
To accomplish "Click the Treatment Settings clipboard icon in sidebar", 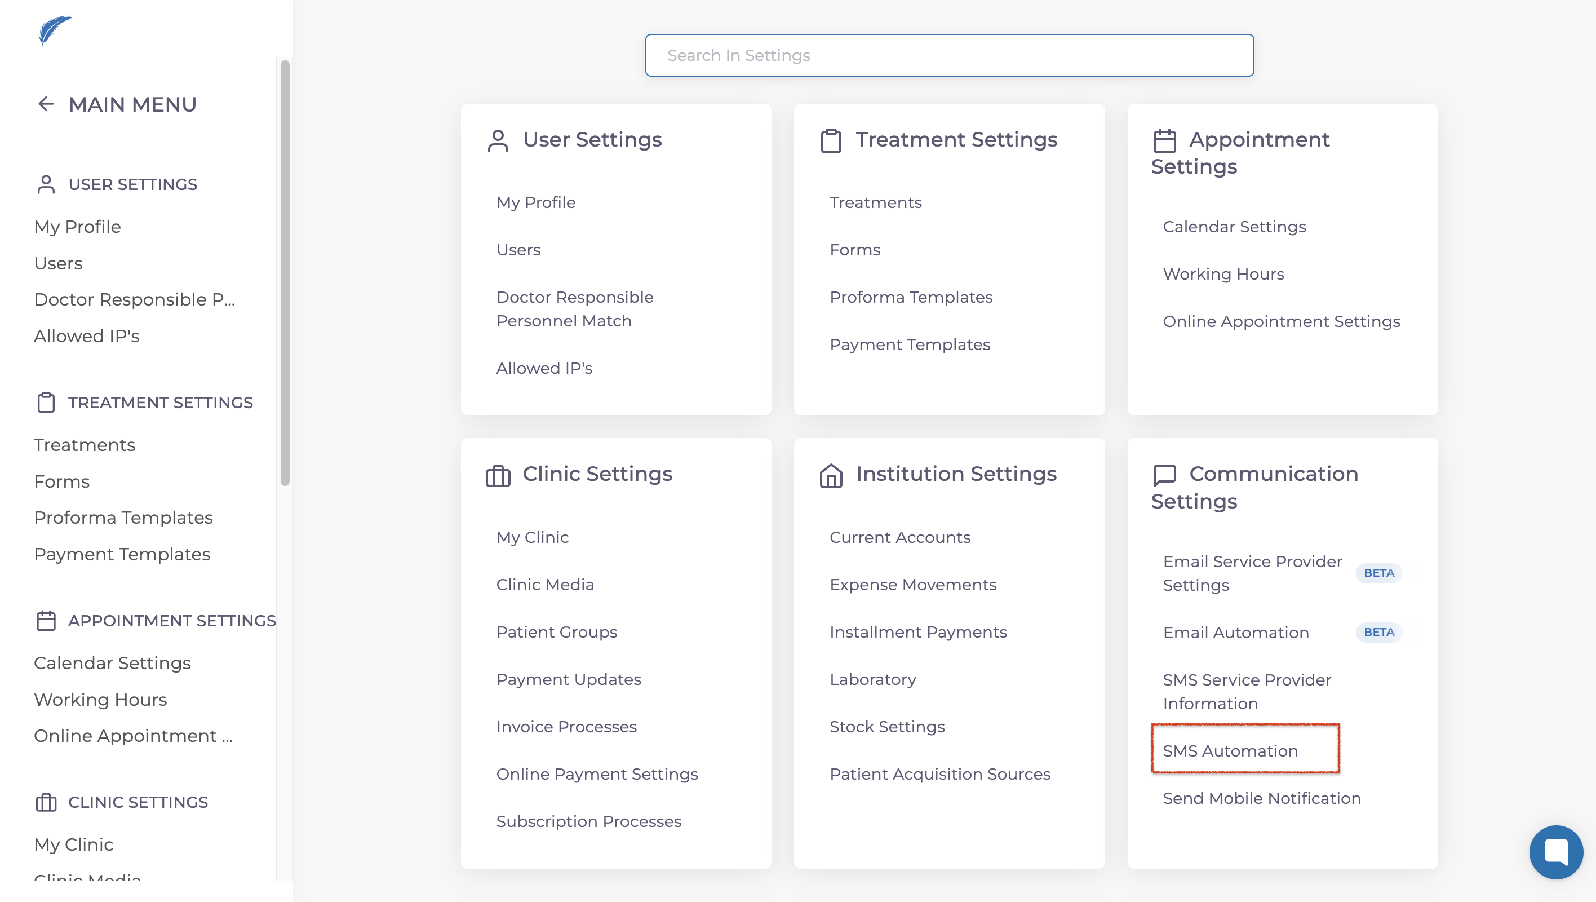I will (x=46, y=403).
